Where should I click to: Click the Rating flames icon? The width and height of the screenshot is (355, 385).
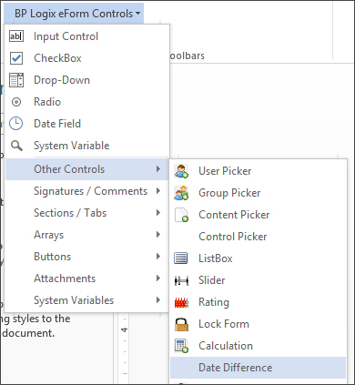tap(181, 302)
